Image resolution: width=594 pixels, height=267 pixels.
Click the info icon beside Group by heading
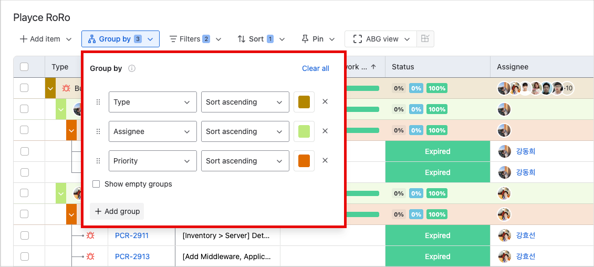[132, 68]
